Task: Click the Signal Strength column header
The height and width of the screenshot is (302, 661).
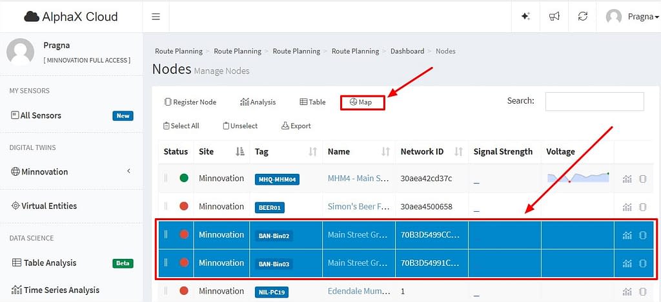Action: [503, 152]
